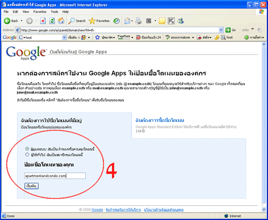This screenshot has width=268, height=220.
Task: Click the Forward navigation arrow
Action: point(29,21)
